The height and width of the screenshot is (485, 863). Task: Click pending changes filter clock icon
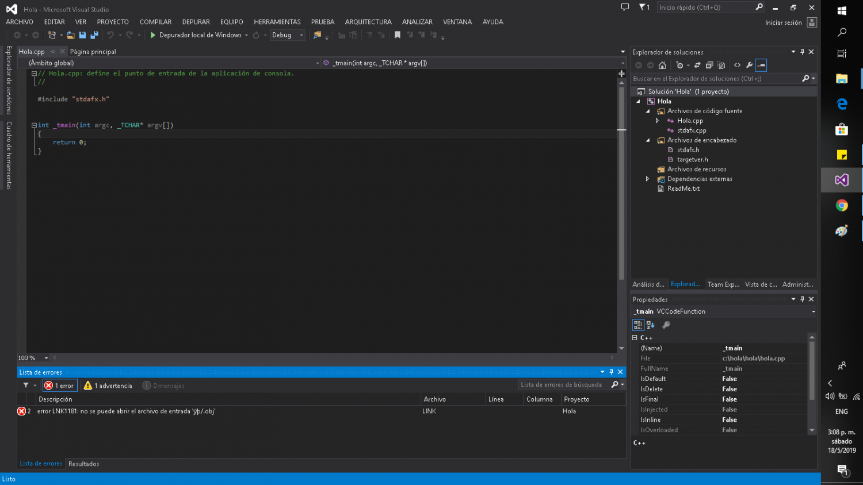tap(680, 65)
